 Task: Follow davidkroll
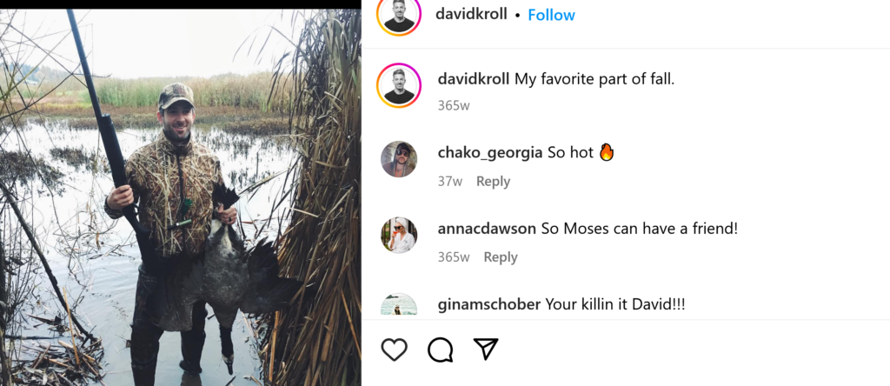(551, 15)
